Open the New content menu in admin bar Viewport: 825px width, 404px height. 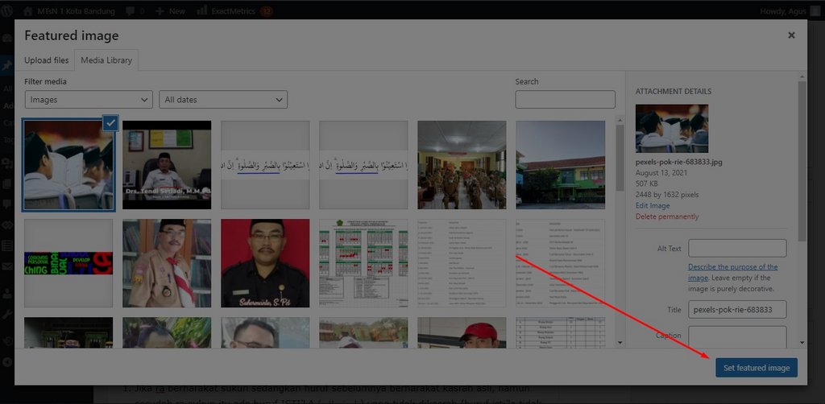[171, 11]
